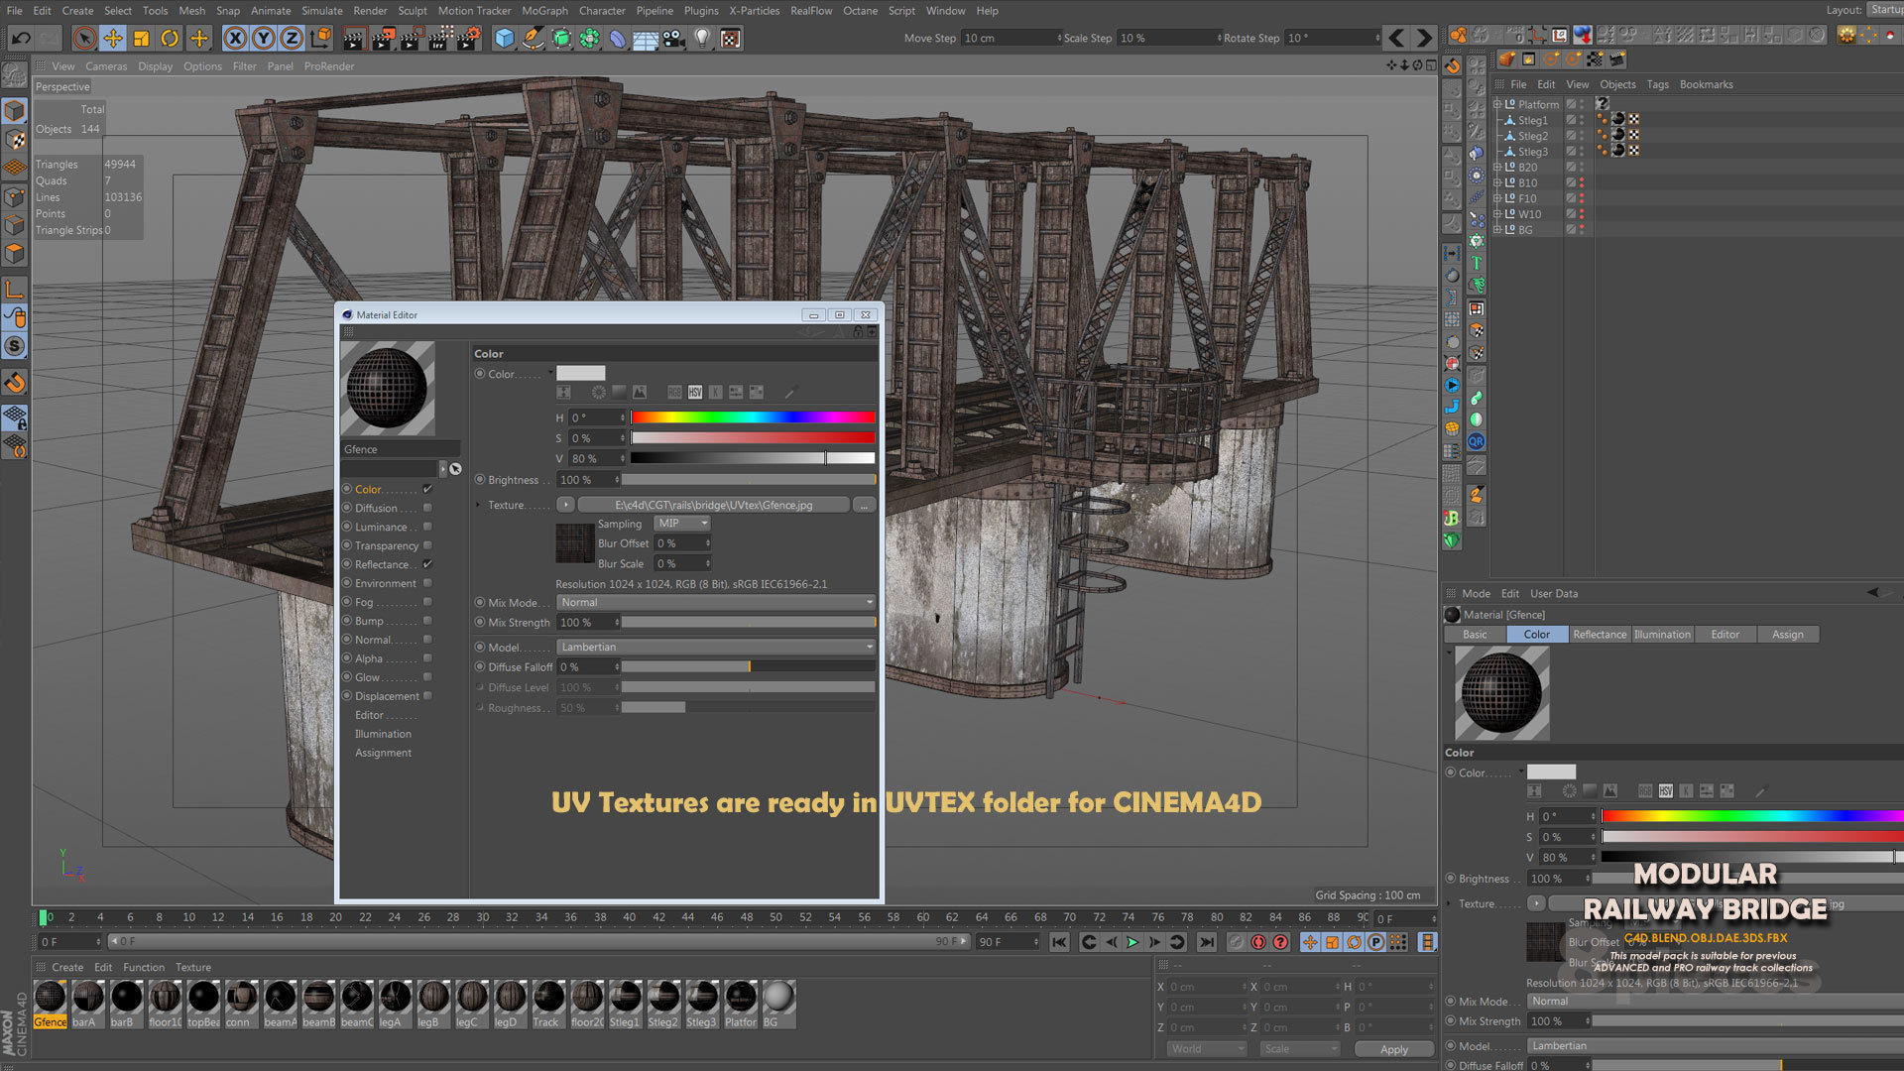Open the spline Pen tool
The height and width of the screenshot is (1071, 1904).
pos(534,38)
